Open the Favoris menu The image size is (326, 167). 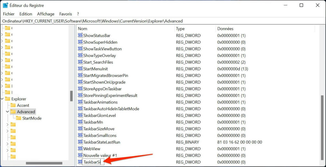pos(66,14)
